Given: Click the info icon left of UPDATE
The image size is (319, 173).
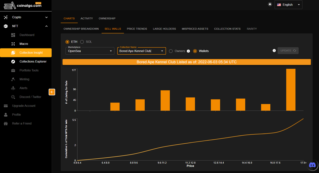Looking at the screenshot, I should [x=274, y=51].
